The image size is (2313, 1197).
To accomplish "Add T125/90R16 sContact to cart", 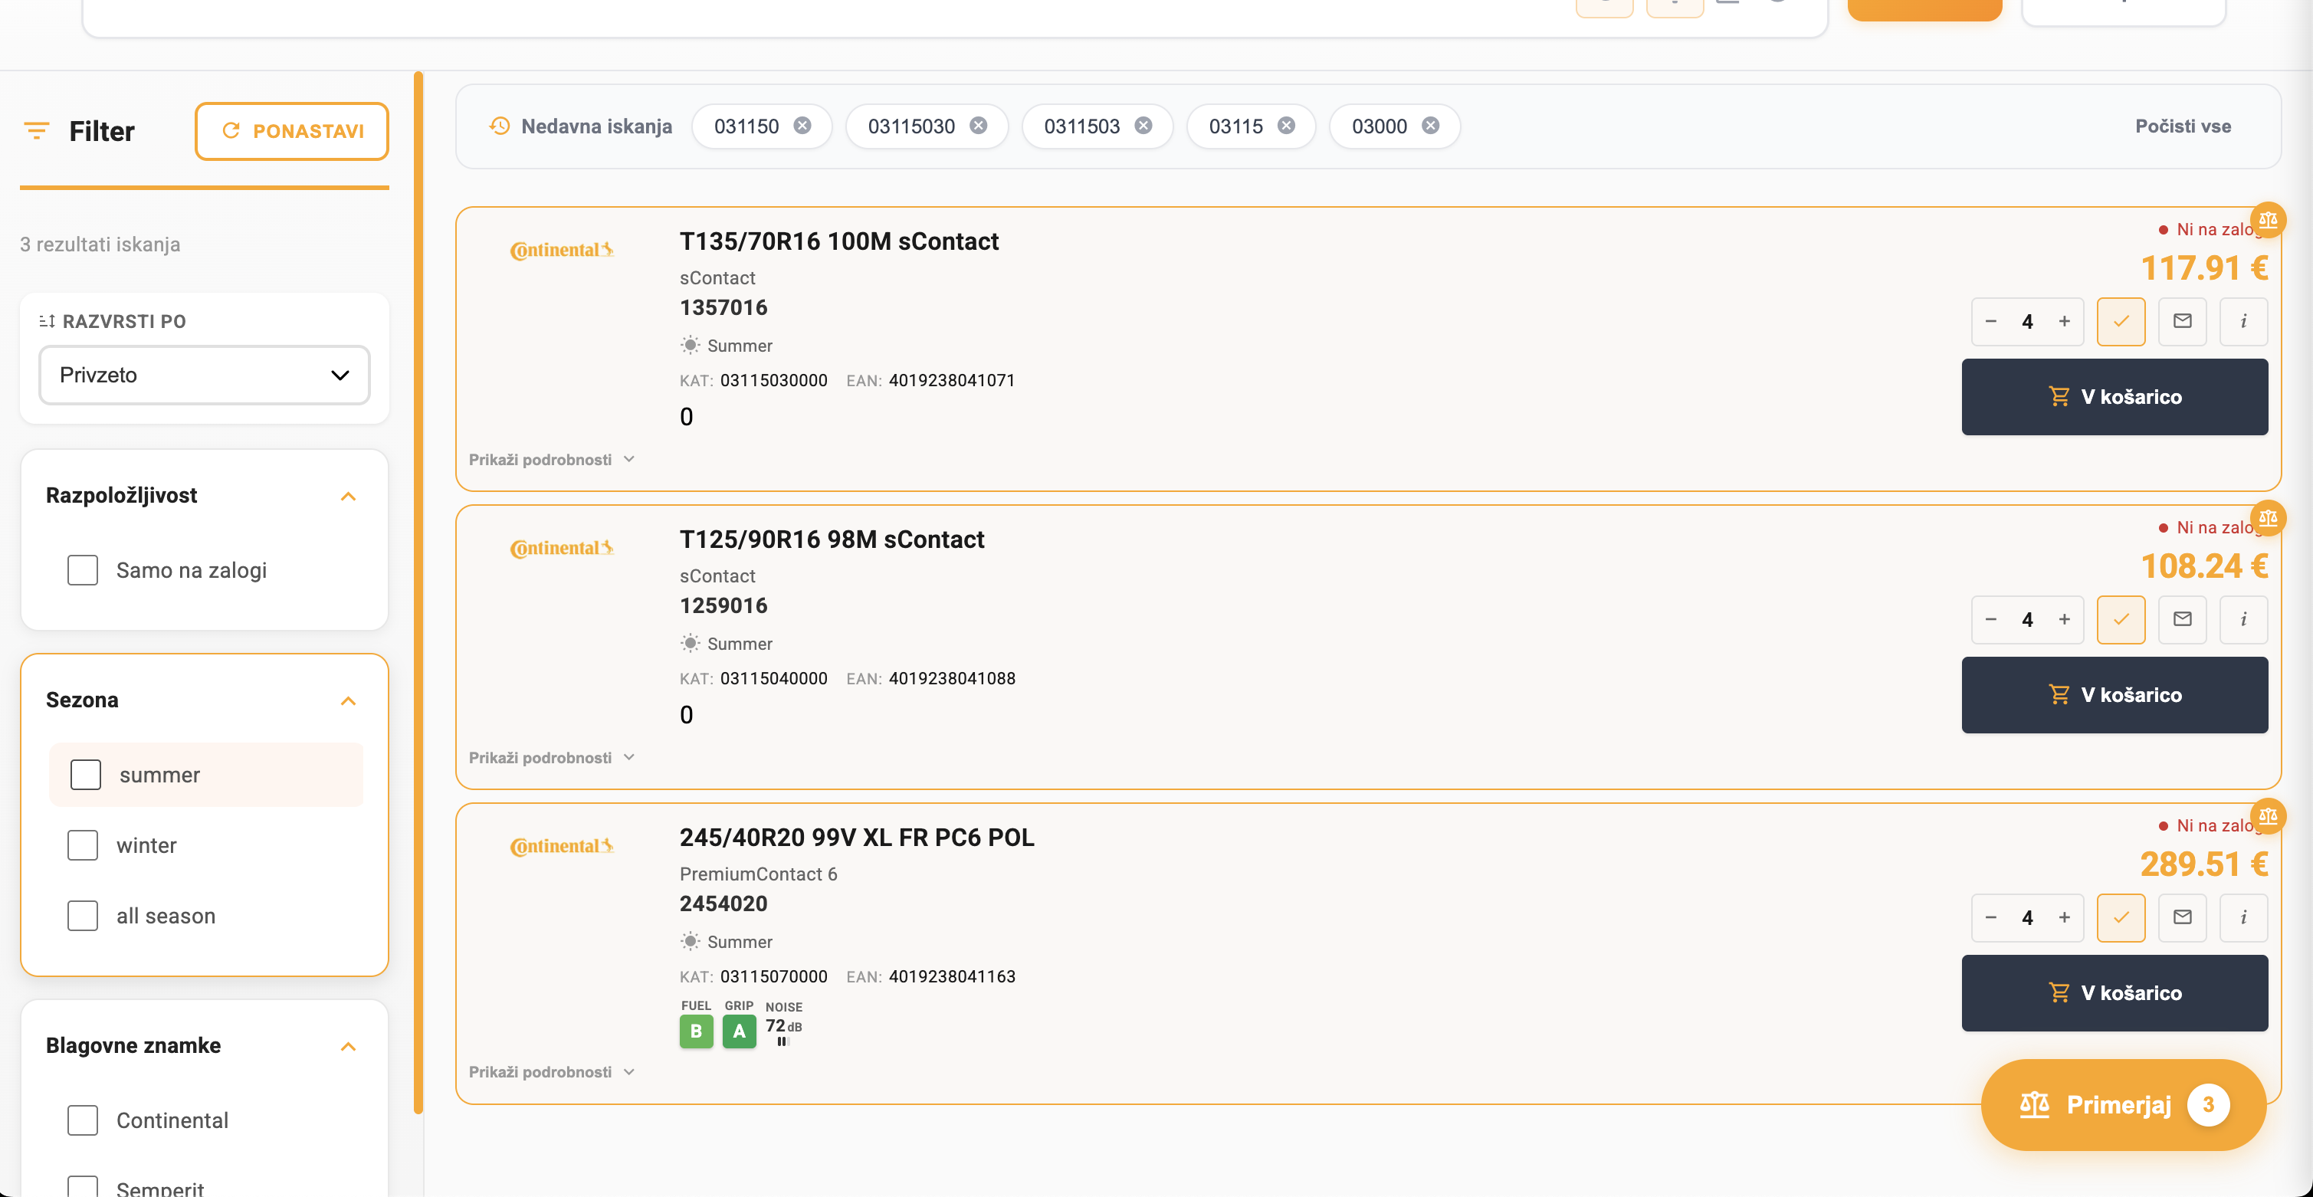I will pos(2115,695).
